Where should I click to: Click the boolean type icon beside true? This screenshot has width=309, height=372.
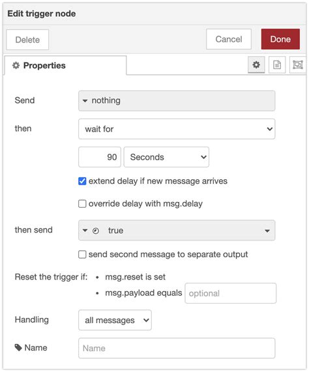pos(96,231)
